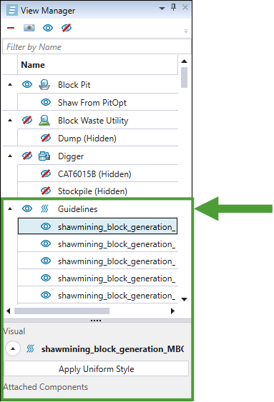Click the Block Waste Utility icon
The height and width of the screenshot is (402, 274).
click(44, 120)
